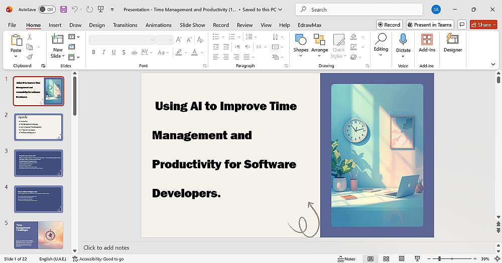Toggle Justify paragraph alignment
502x263 pixels.
click(x=246, y=57)
